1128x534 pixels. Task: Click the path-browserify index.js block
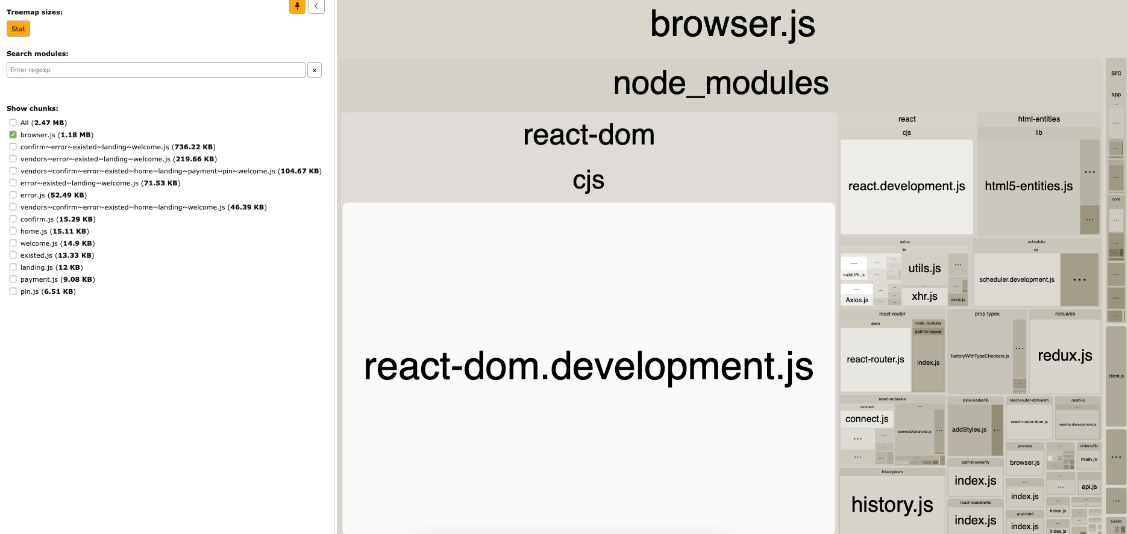[975, 481]
